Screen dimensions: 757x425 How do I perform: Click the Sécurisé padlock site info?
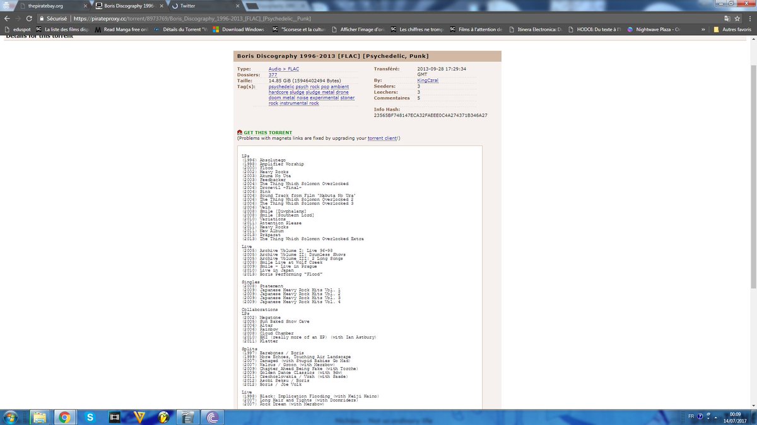coord(53,18)
